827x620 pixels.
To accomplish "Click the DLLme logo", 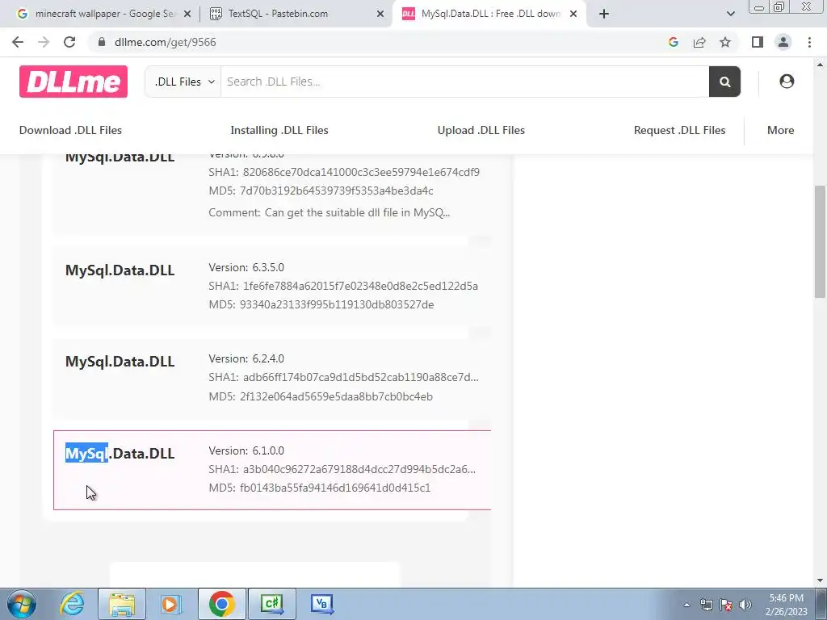I will [73, 82].
